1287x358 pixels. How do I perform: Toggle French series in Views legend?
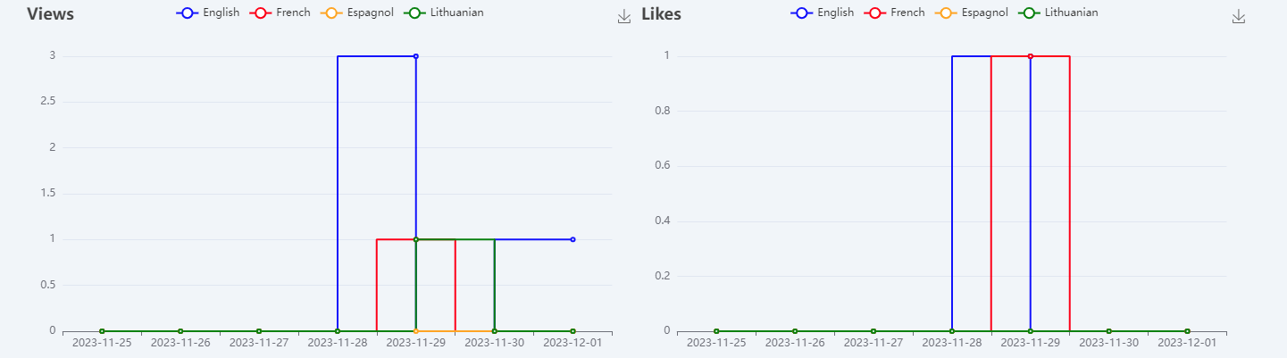280,12
